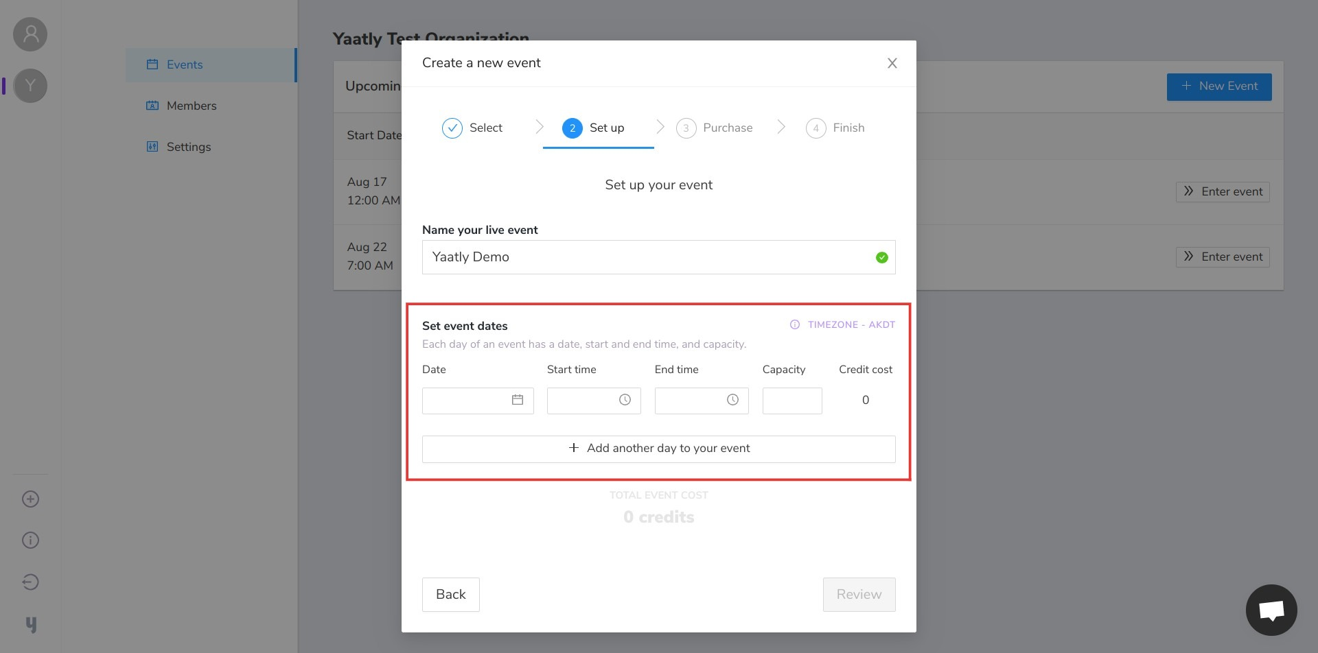This screenshot has height=653, width=1318.
Task: Open the calendar picker in Date field
Action: click(518, 400)
